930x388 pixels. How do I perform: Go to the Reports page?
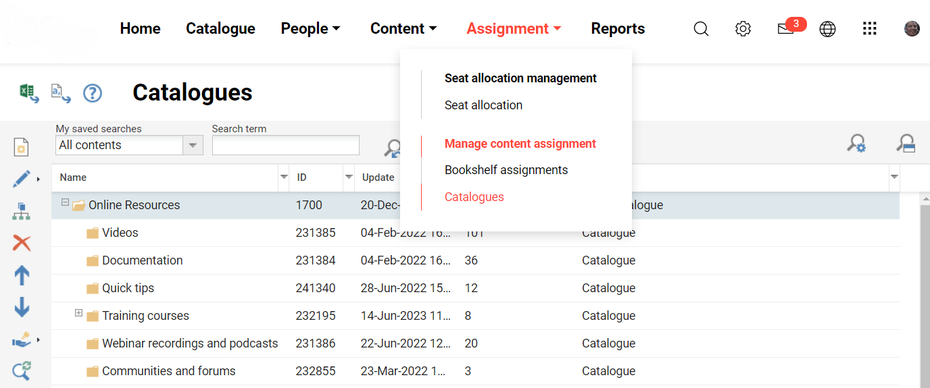[618, 28]
